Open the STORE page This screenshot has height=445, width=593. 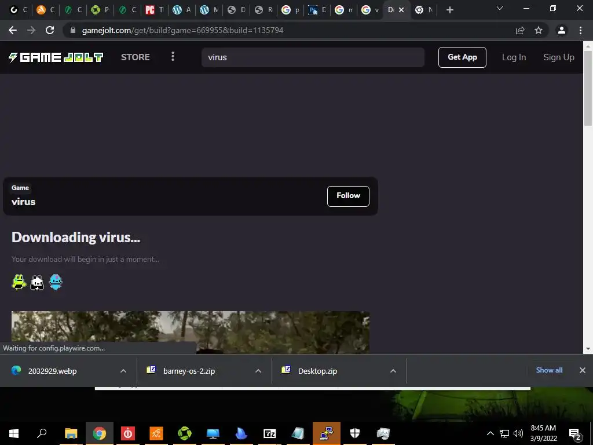click(135, 57)
